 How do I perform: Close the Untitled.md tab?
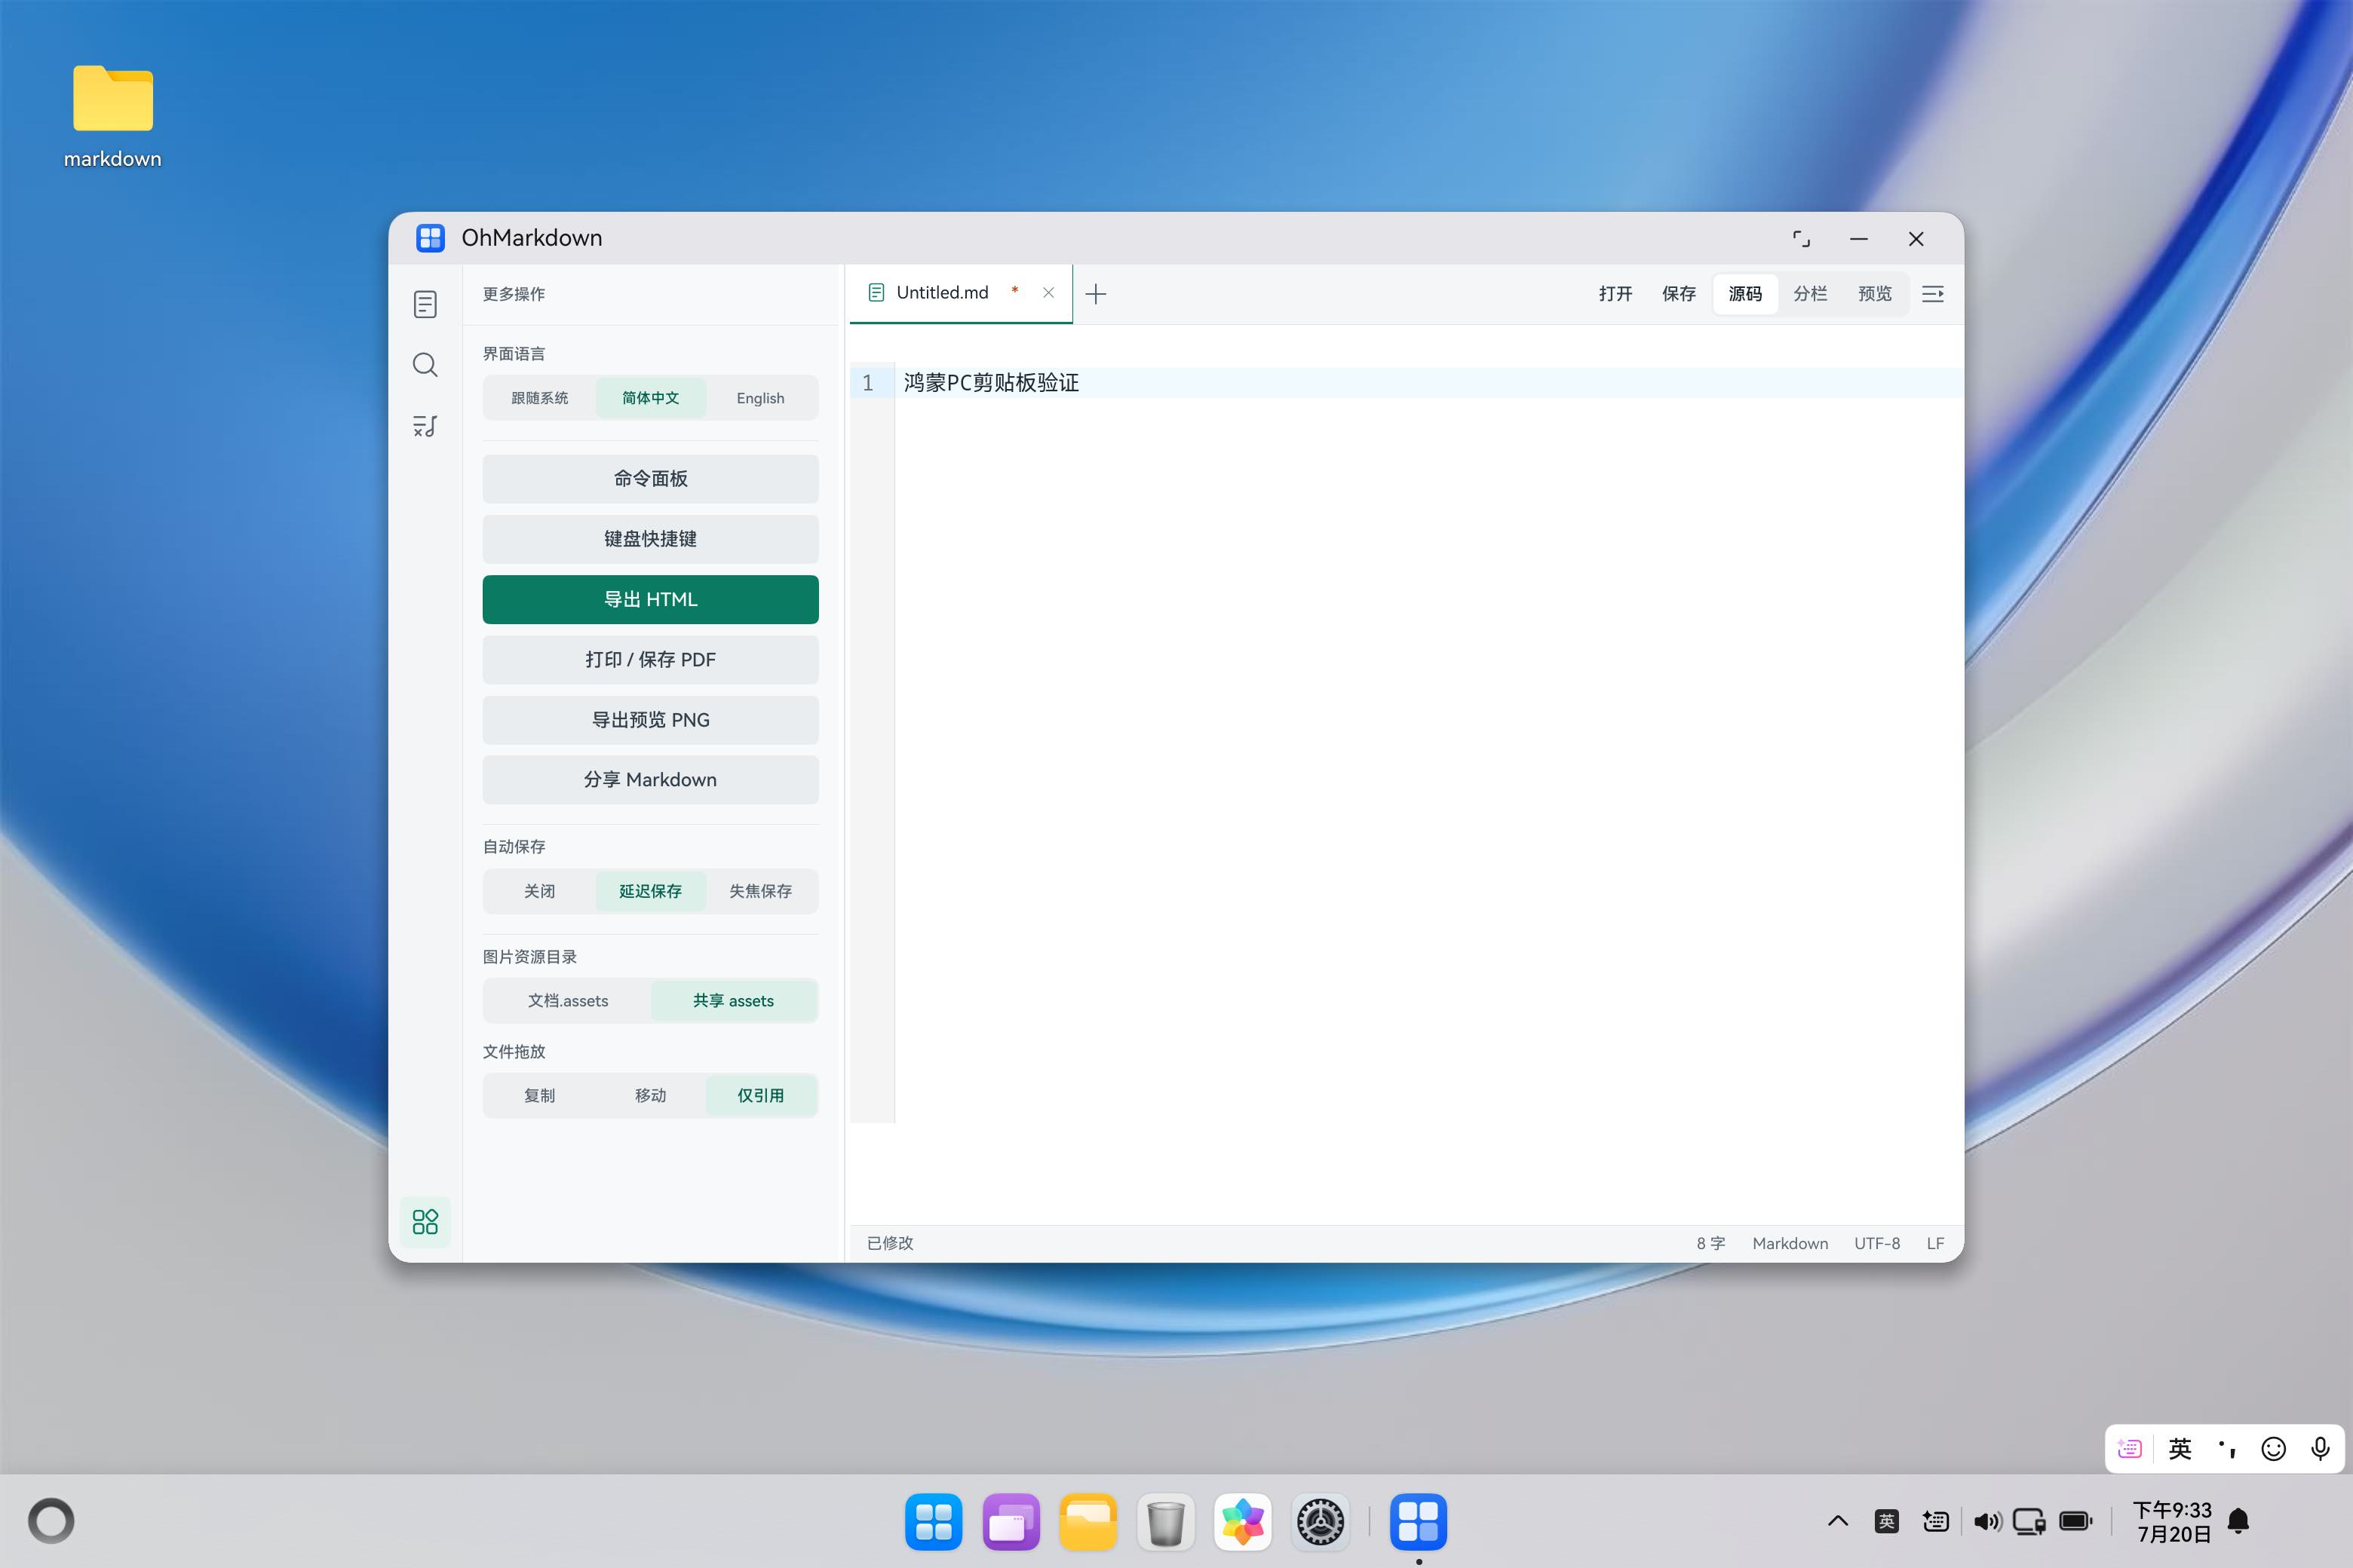(x=1048, y=293)
